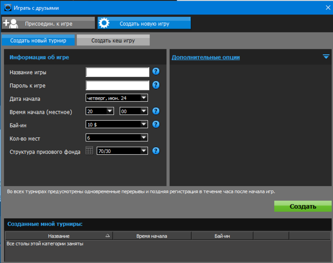
Task: Expand Дополнительные опции triangle arrow
Action: [326, 56]
